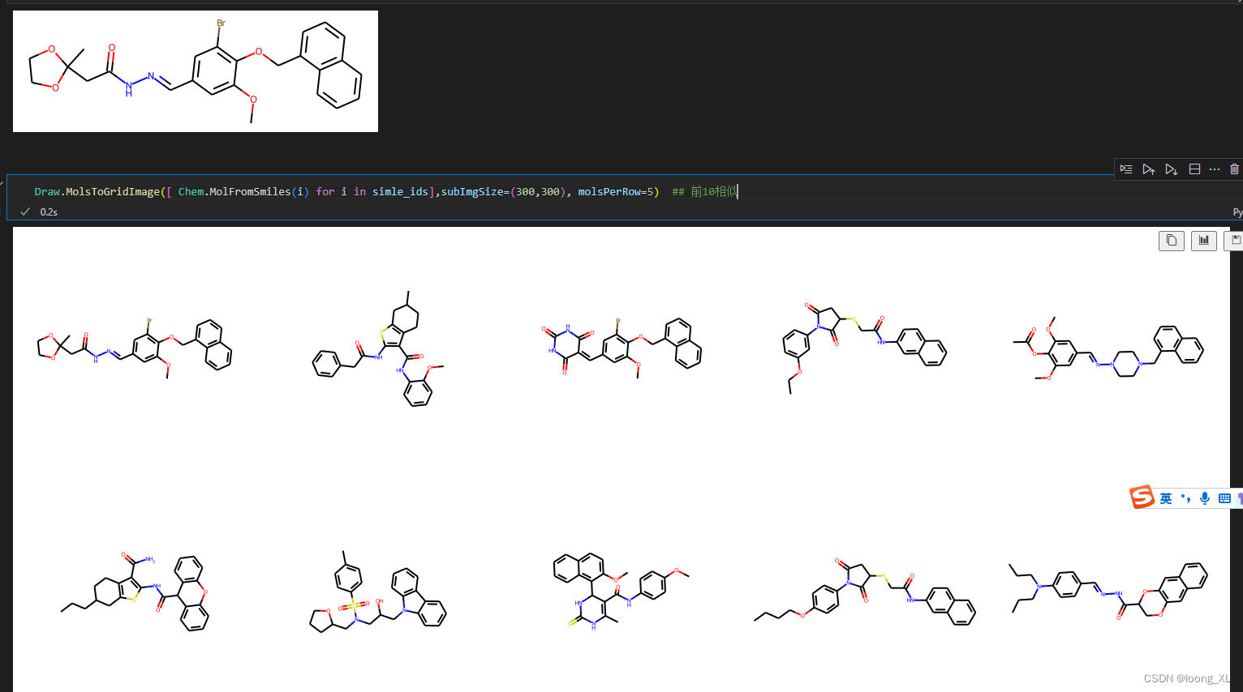Screen dimensions: 1243x692
Task: Execute the cell and all cells below
Action: (x=1172, y=169)
